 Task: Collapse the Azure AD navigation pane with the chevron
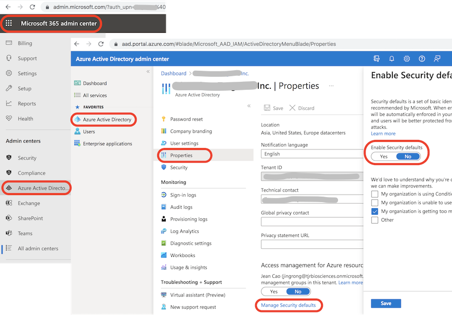pyautogui.click(x=148, y=71)
